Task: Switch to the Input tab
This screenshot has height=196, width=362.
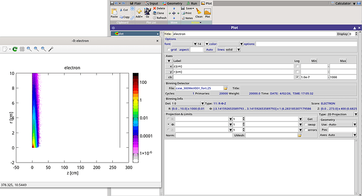Action: (x=152, y=3)
